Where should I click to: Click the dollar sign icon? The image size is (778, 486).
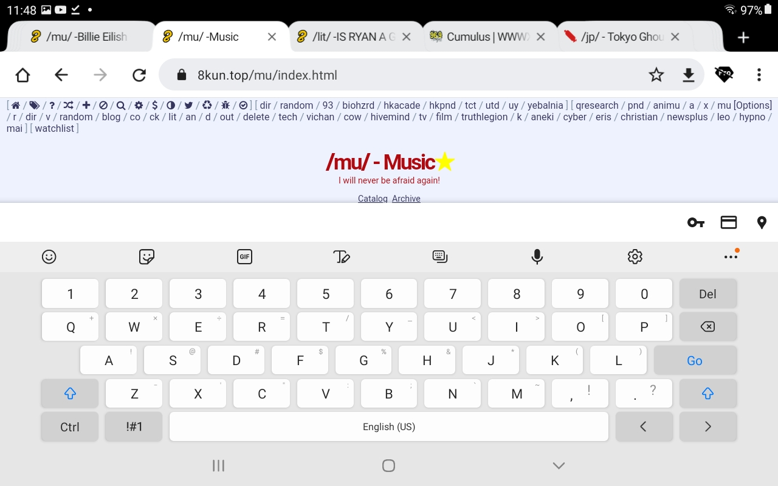[x=155, y=105]
